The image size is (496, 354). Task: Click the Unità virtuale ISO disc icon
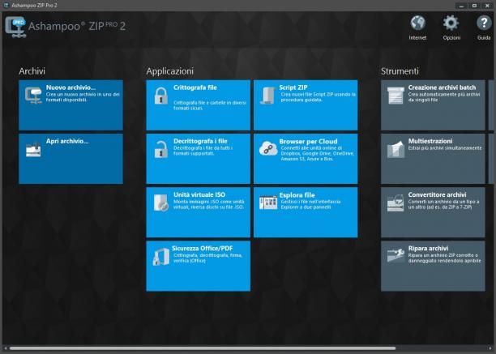point(161,203)
